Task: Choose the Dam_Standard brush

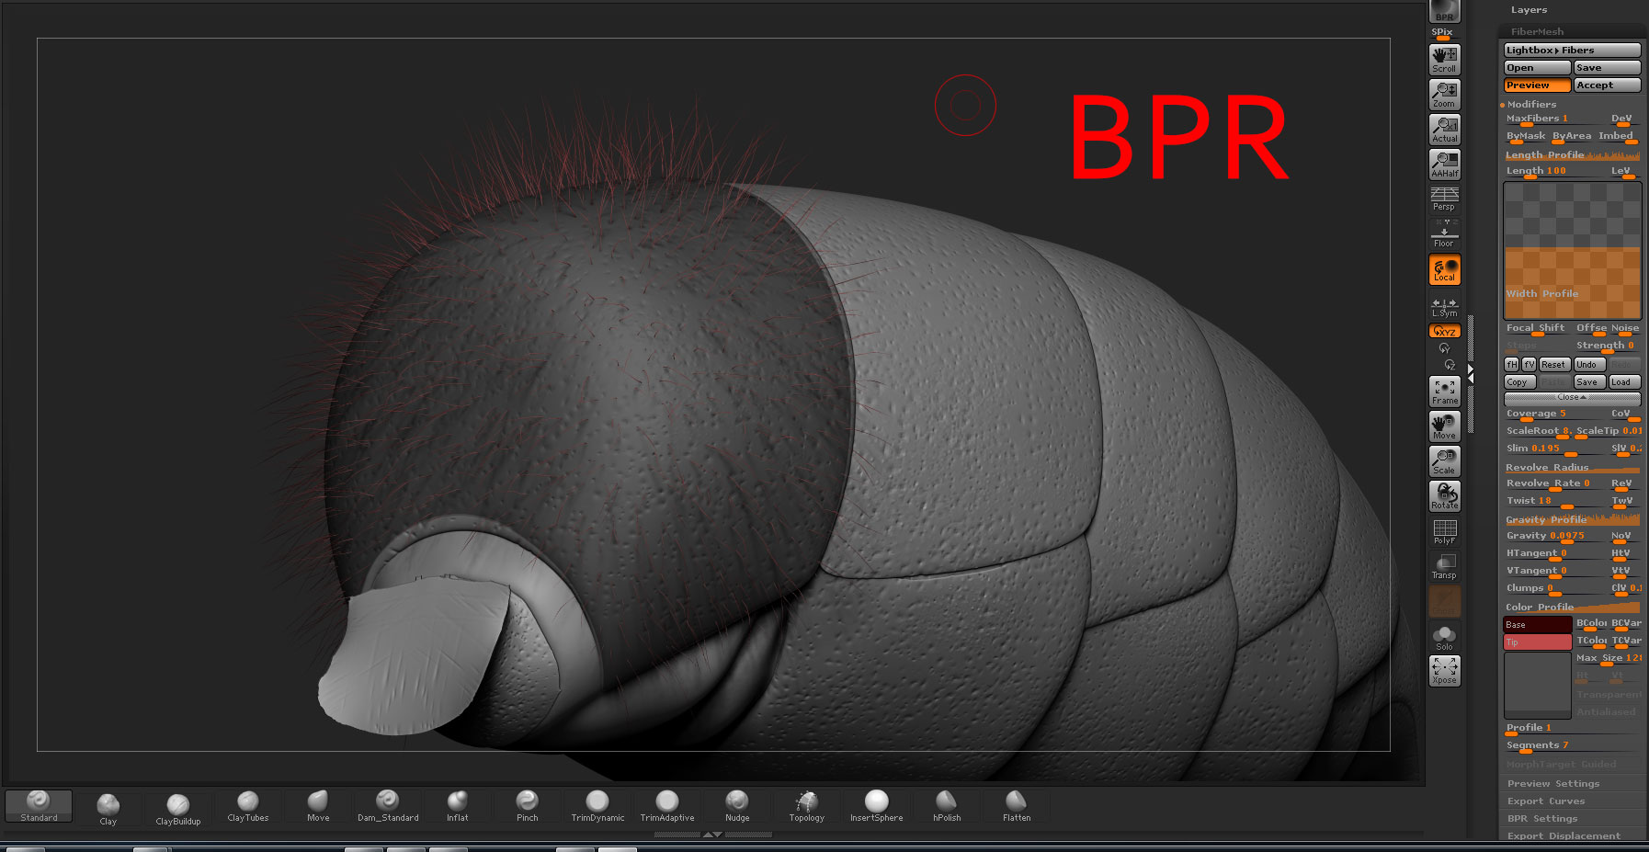Action: coord(388,806)
